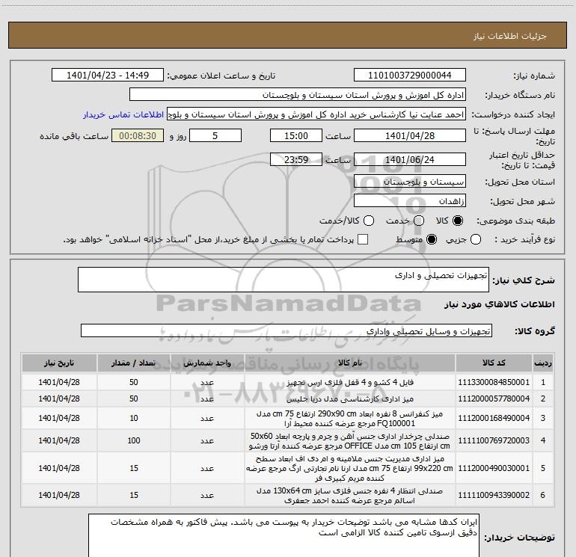Select the خدمت radio button
This screenshot has height=557, width=576.
(x=419, y=221)
